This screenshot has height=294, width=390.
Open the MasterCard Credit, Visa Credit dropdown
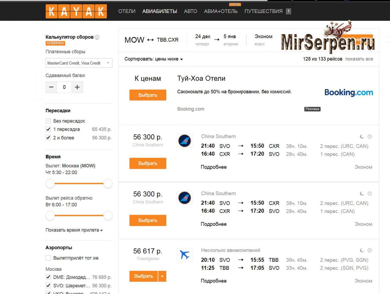pos(79,63)
